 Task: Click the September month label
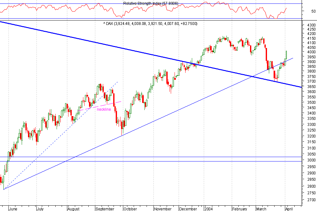click(x=105, y=209)
